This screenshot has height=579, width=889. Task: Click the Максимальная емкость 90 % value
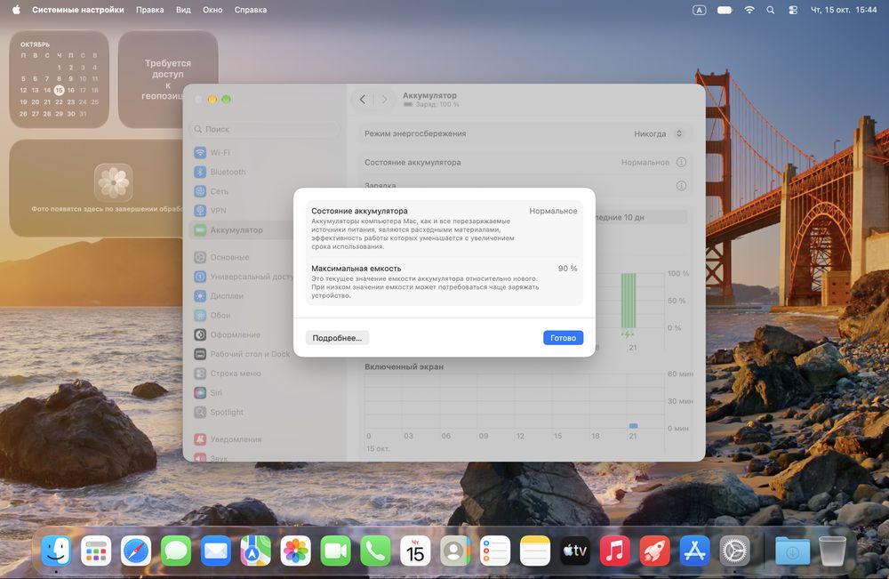pos(567,269)
